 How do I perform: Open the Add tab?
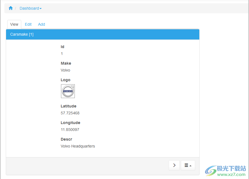(41, 24)
